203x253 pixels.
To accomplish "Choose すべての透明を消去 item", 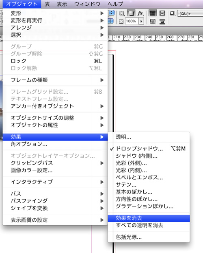I will coord(149,225).
